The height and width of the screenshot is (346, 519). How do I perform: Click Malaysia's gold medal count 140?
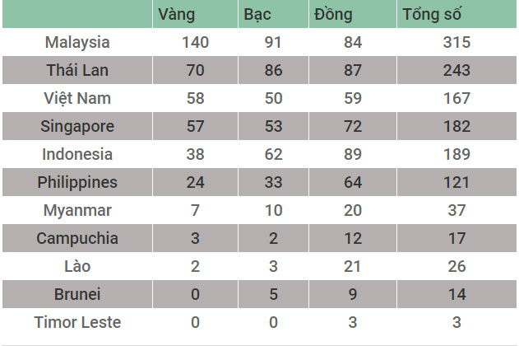(x=195, y=42)
